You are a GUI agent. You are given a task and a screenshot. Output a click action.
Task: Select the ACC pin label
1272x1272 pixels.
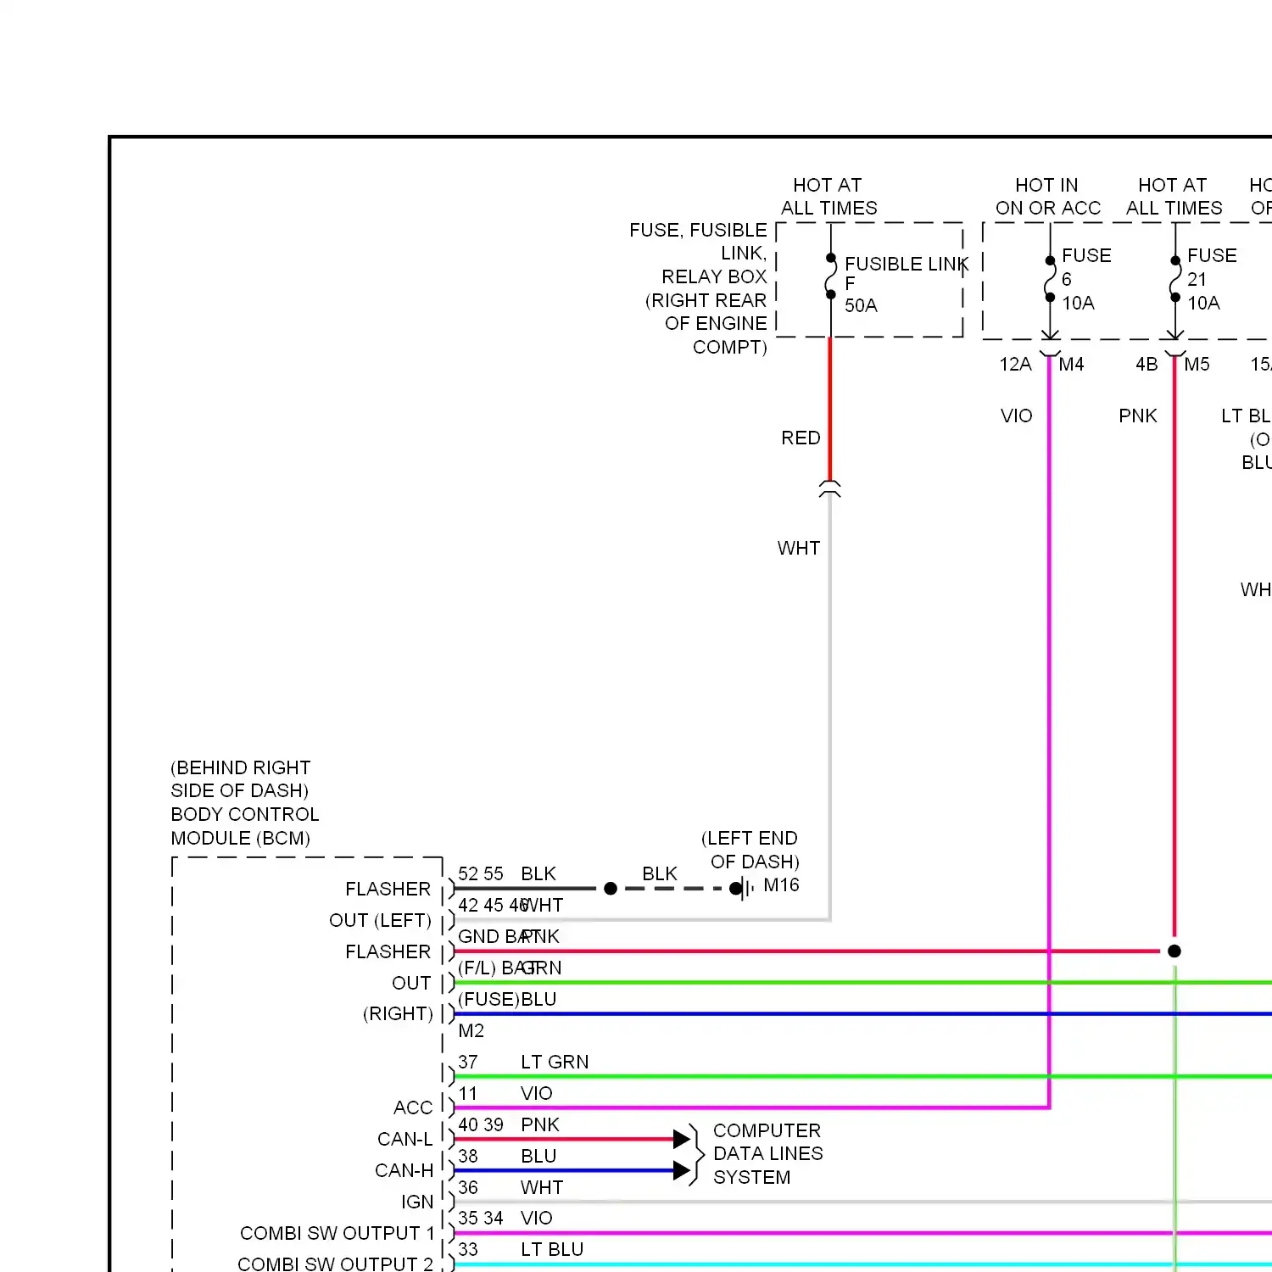pos(413,1107)
